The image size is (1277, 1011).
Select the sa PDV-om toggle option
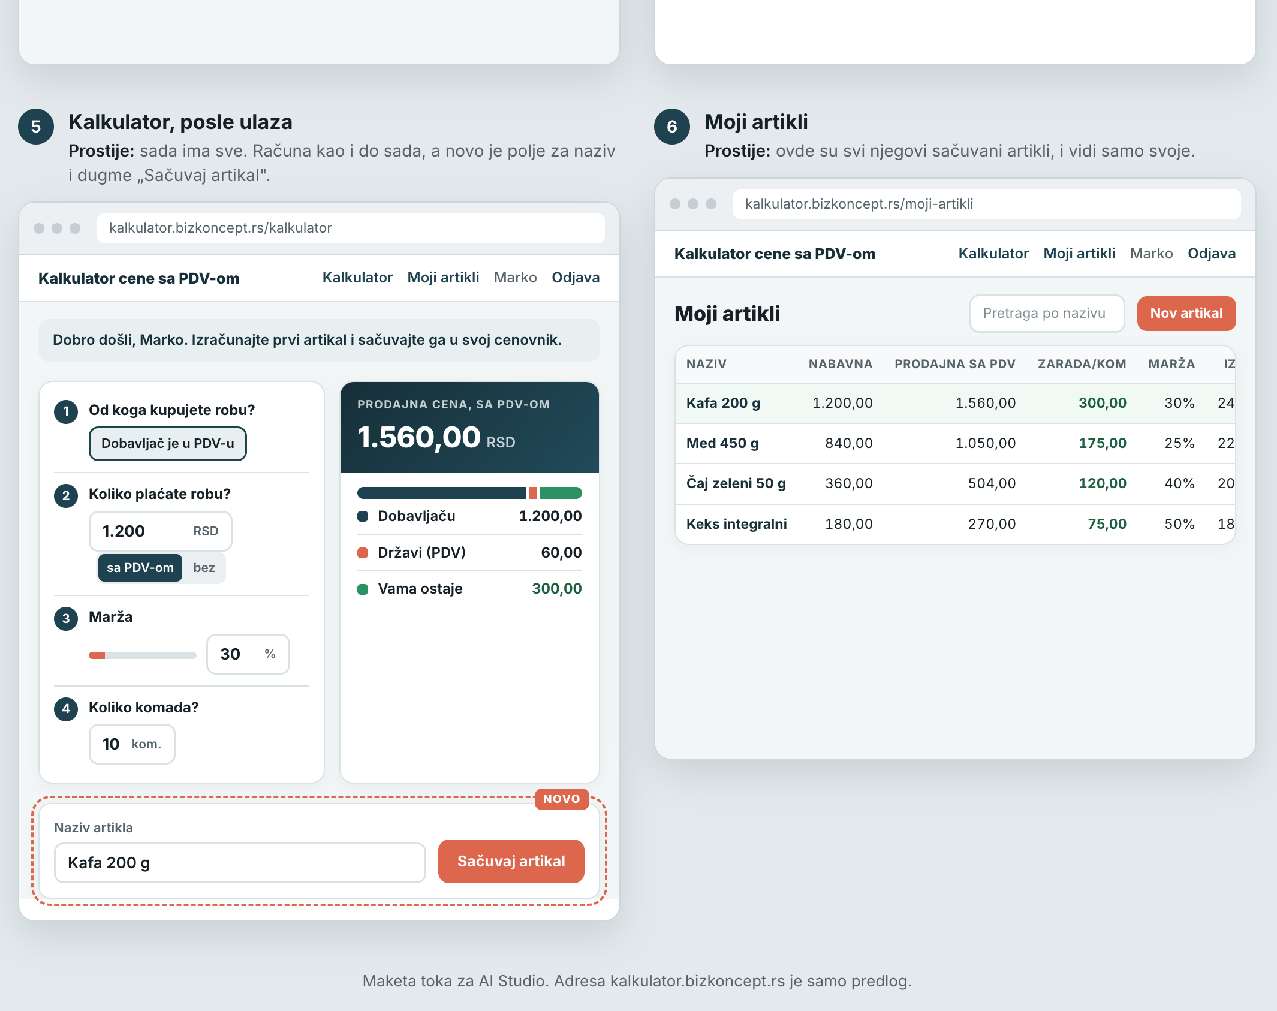coord(140,568)
